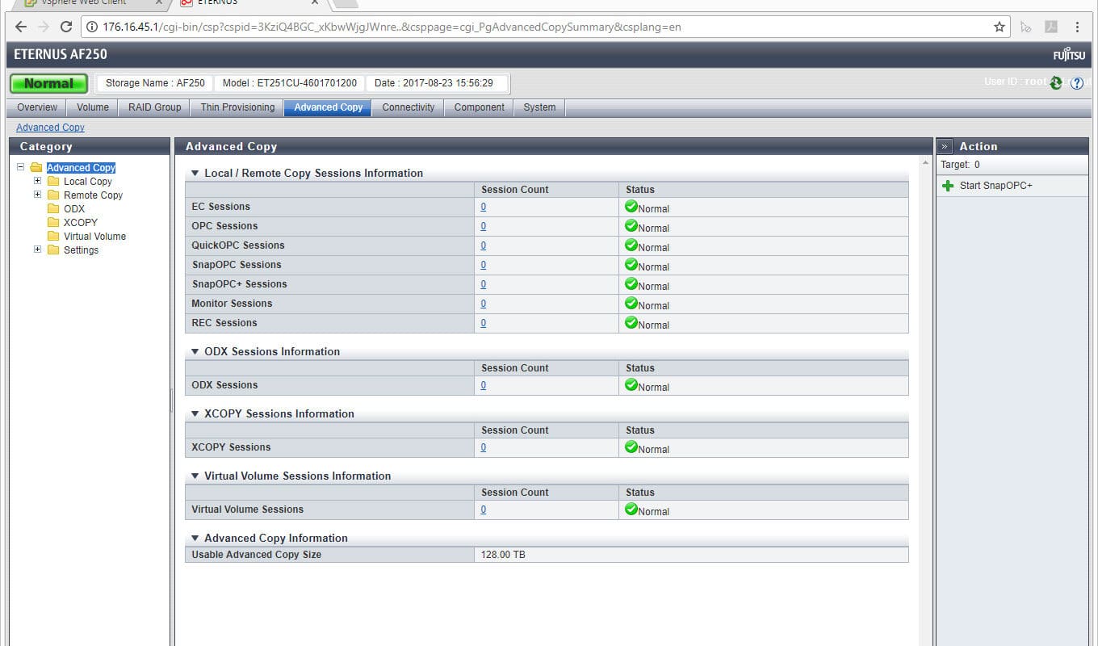Open the RAID Group tab
This screenshot has height=646, width=1098.
click(x=155, y=107)
